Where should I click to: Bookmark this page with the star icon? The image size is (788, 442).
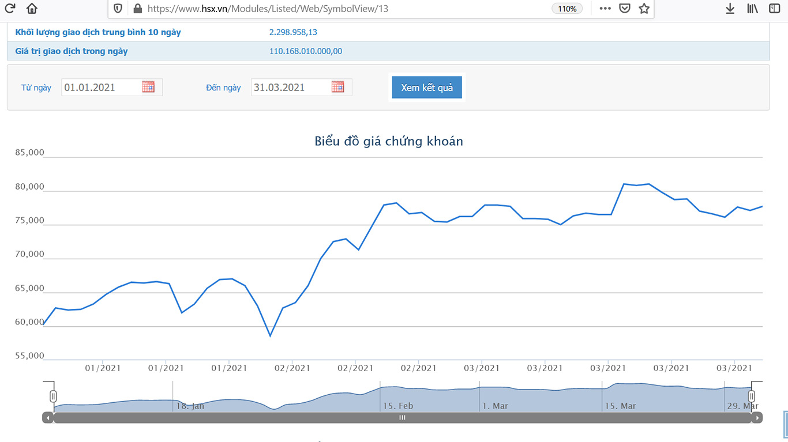[644, 9]
